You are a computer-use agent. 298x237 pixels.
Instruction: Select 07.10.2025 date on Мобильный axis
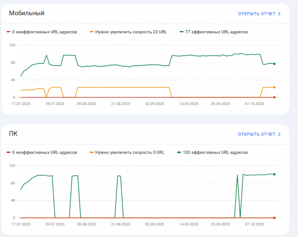[x=255, y=104]
